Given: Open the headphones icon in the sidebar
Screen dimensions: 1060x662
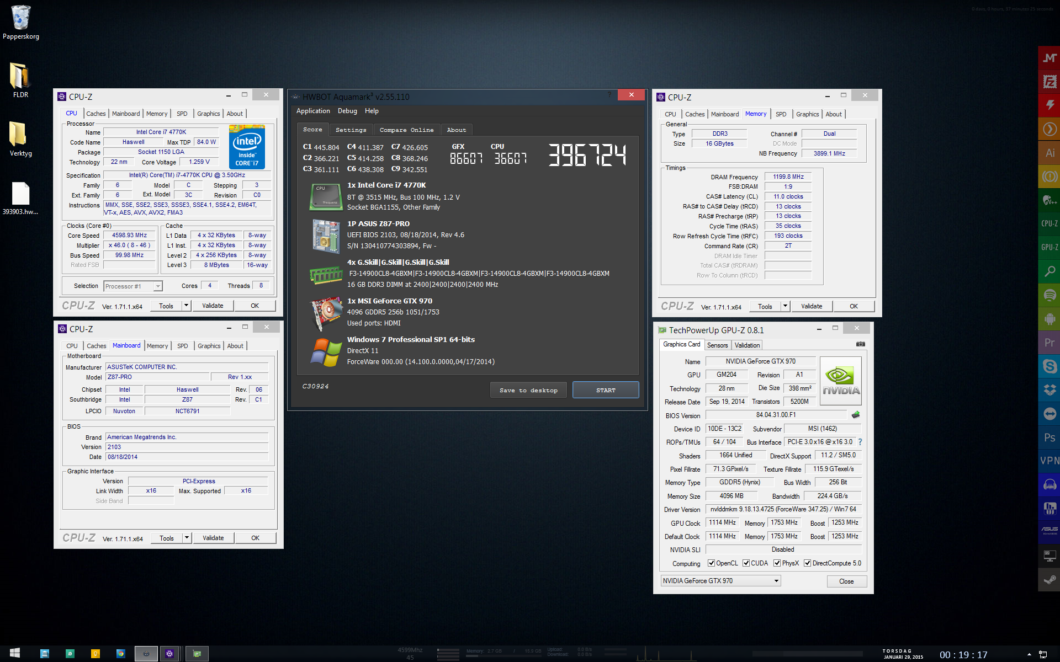Looking at the screenshot, I should pyautogui.click(x=1049, y=485).
